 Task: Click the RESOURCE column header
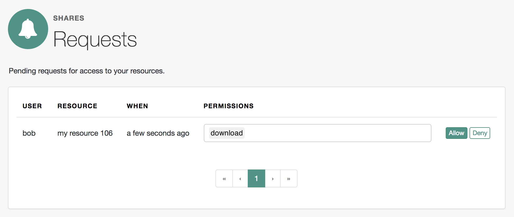coord(77,106)
